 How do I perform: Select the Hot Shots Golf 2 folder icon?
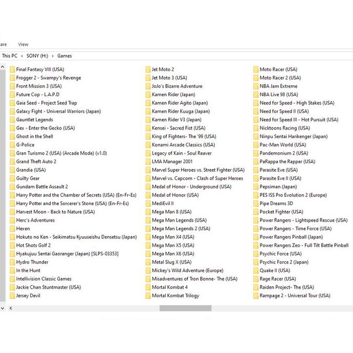pyautogui.click(x=12, y=246)
